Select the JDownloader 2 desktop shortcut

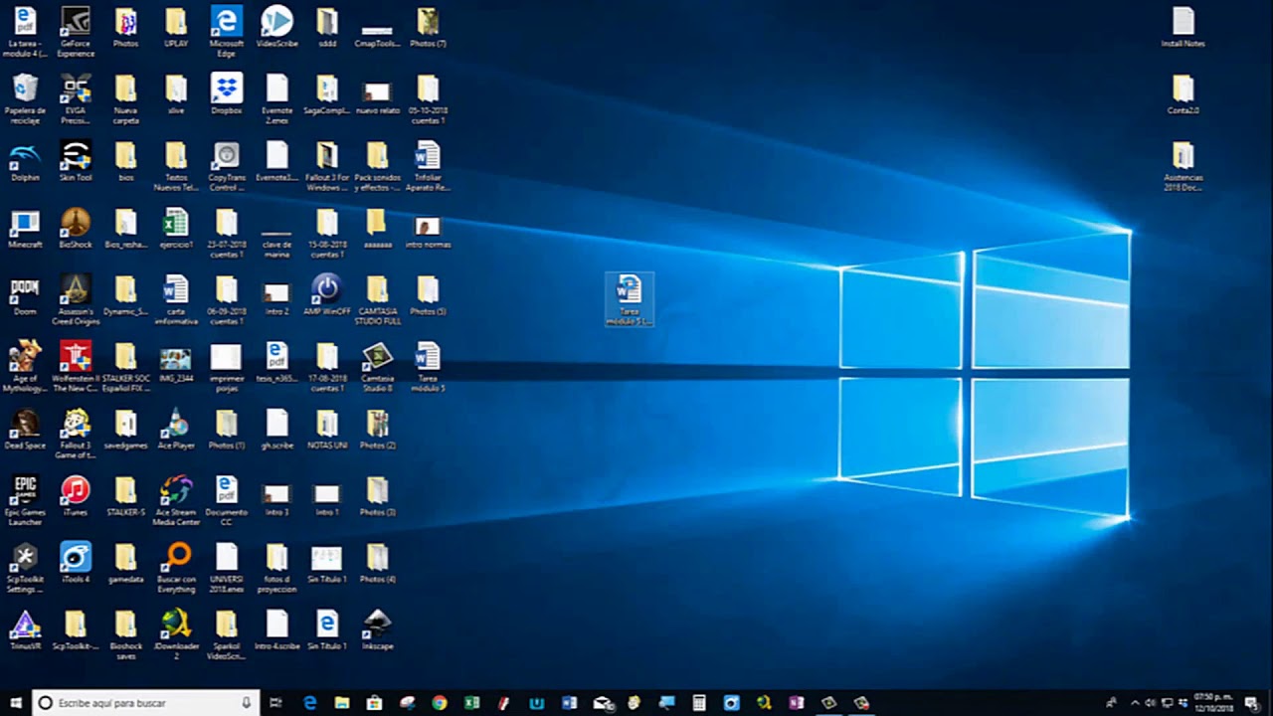[176, 633]
